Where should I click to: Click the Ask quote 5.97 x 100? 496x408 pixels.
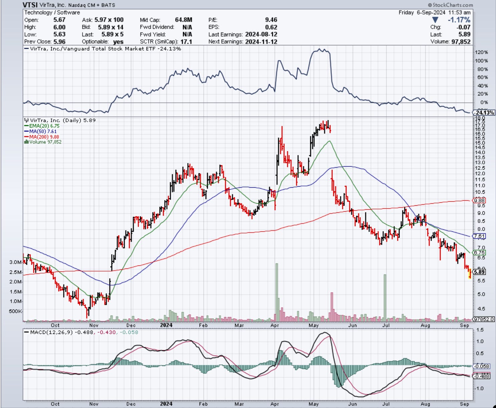click(109, 20)
